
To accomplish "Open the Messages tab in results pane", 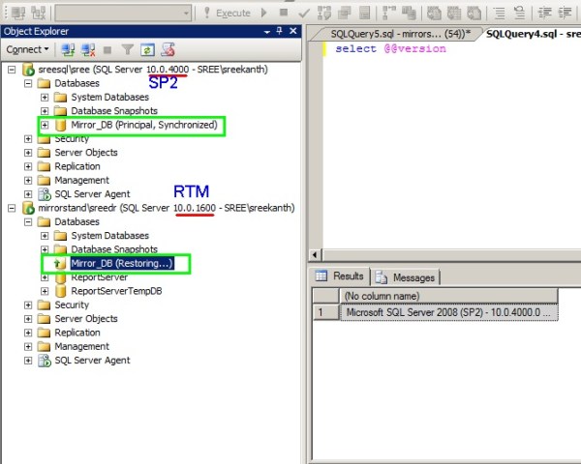I will 405,277.
